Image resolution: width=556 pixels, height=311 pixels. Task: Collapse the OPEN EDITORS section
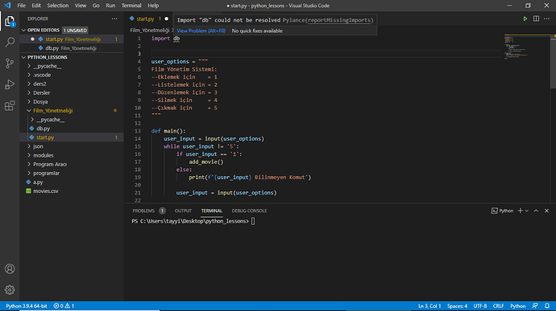click(23, 30)
